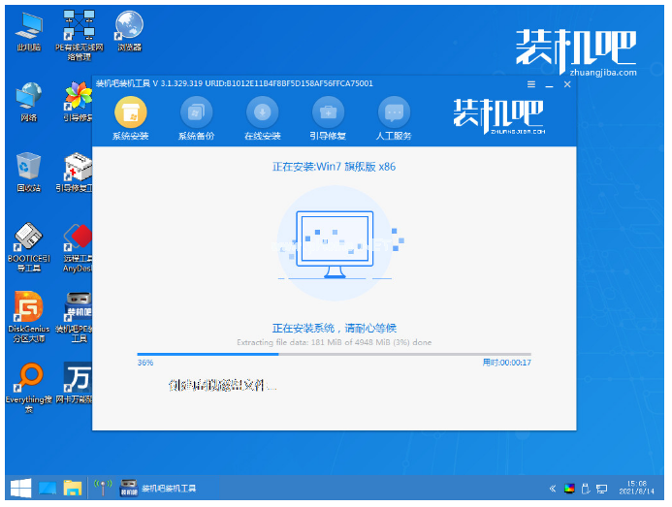Open the 网络 (Network) desktop icon
The width and height of the screenshot is (672, 507).
pyautogui.click(x=28, y=95)
